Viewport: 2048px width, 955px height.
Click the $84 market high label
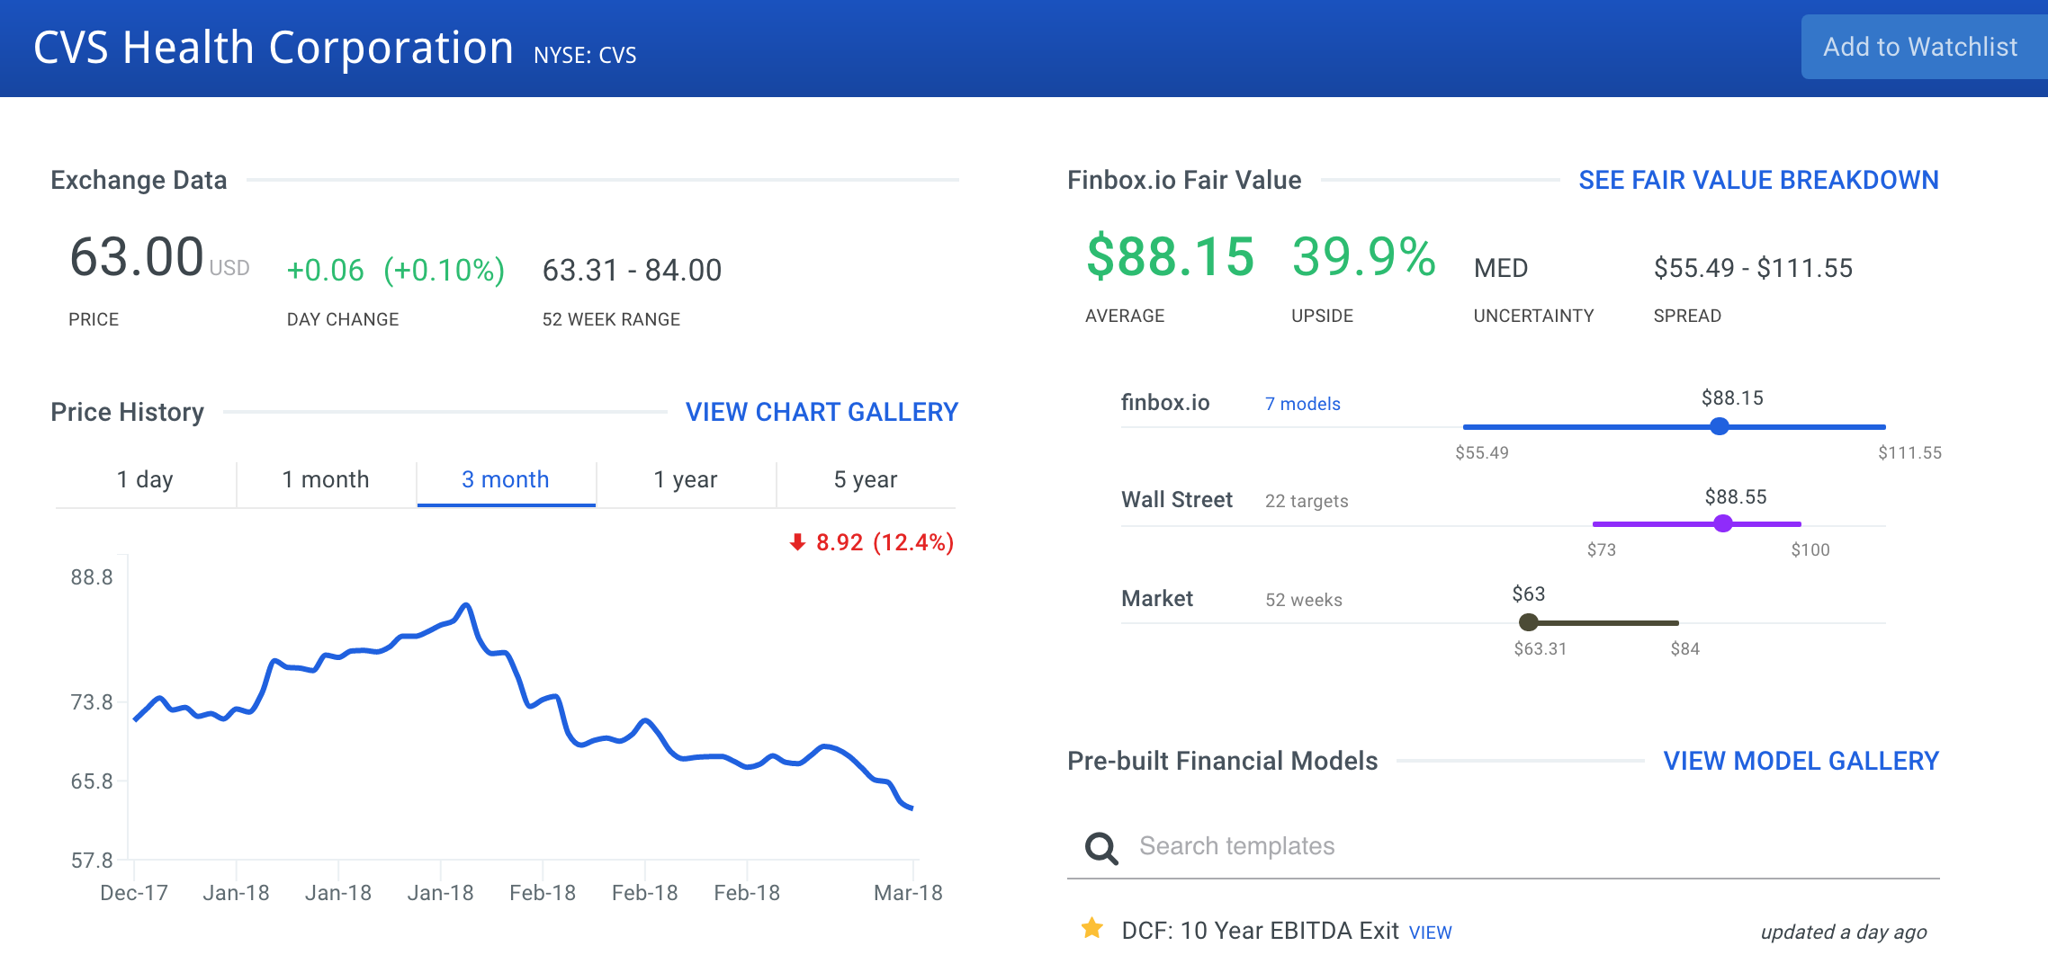click(1685, 649)
